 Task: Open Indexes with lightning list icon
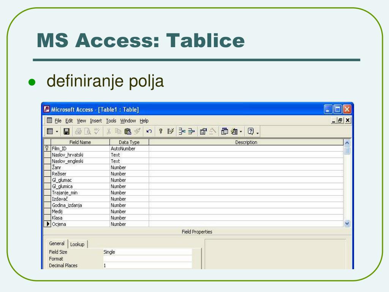(x=170, y=131)
